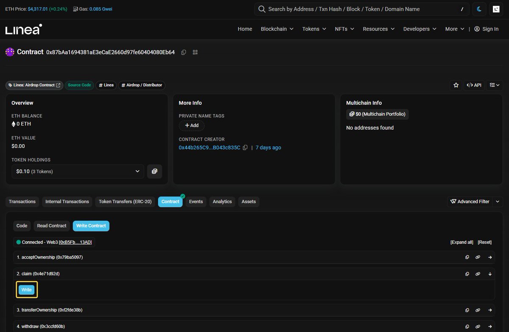Select the Write Contract sub-tab

[91, 226]
